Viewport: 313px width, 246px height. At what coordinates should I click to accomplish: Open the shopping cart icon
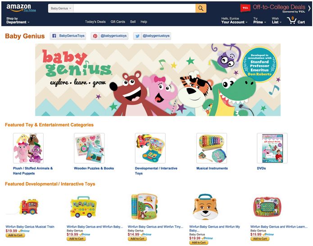(296, 20)
